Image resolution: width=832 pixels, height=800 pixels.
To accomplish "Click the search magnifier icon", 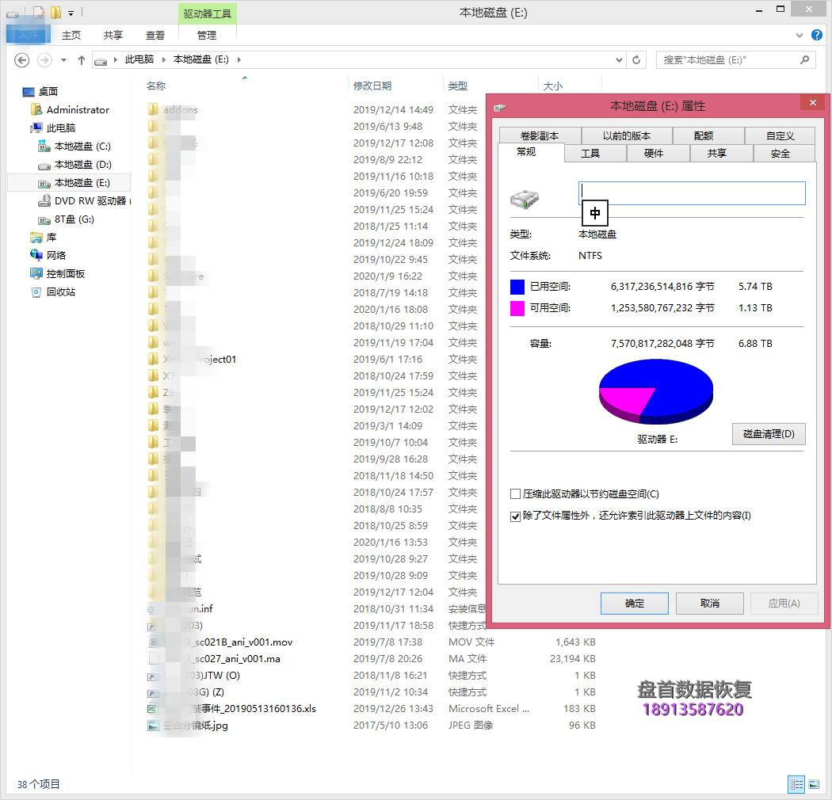I will coord(804,60).
